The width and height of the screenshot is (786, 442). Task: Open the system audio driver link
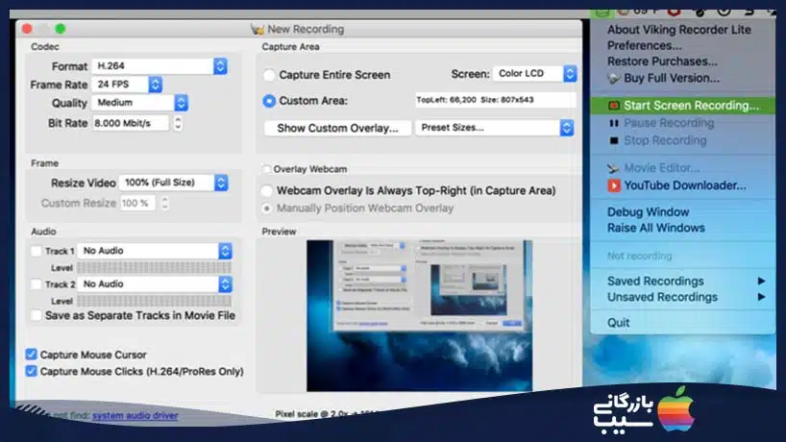point(135,415)
